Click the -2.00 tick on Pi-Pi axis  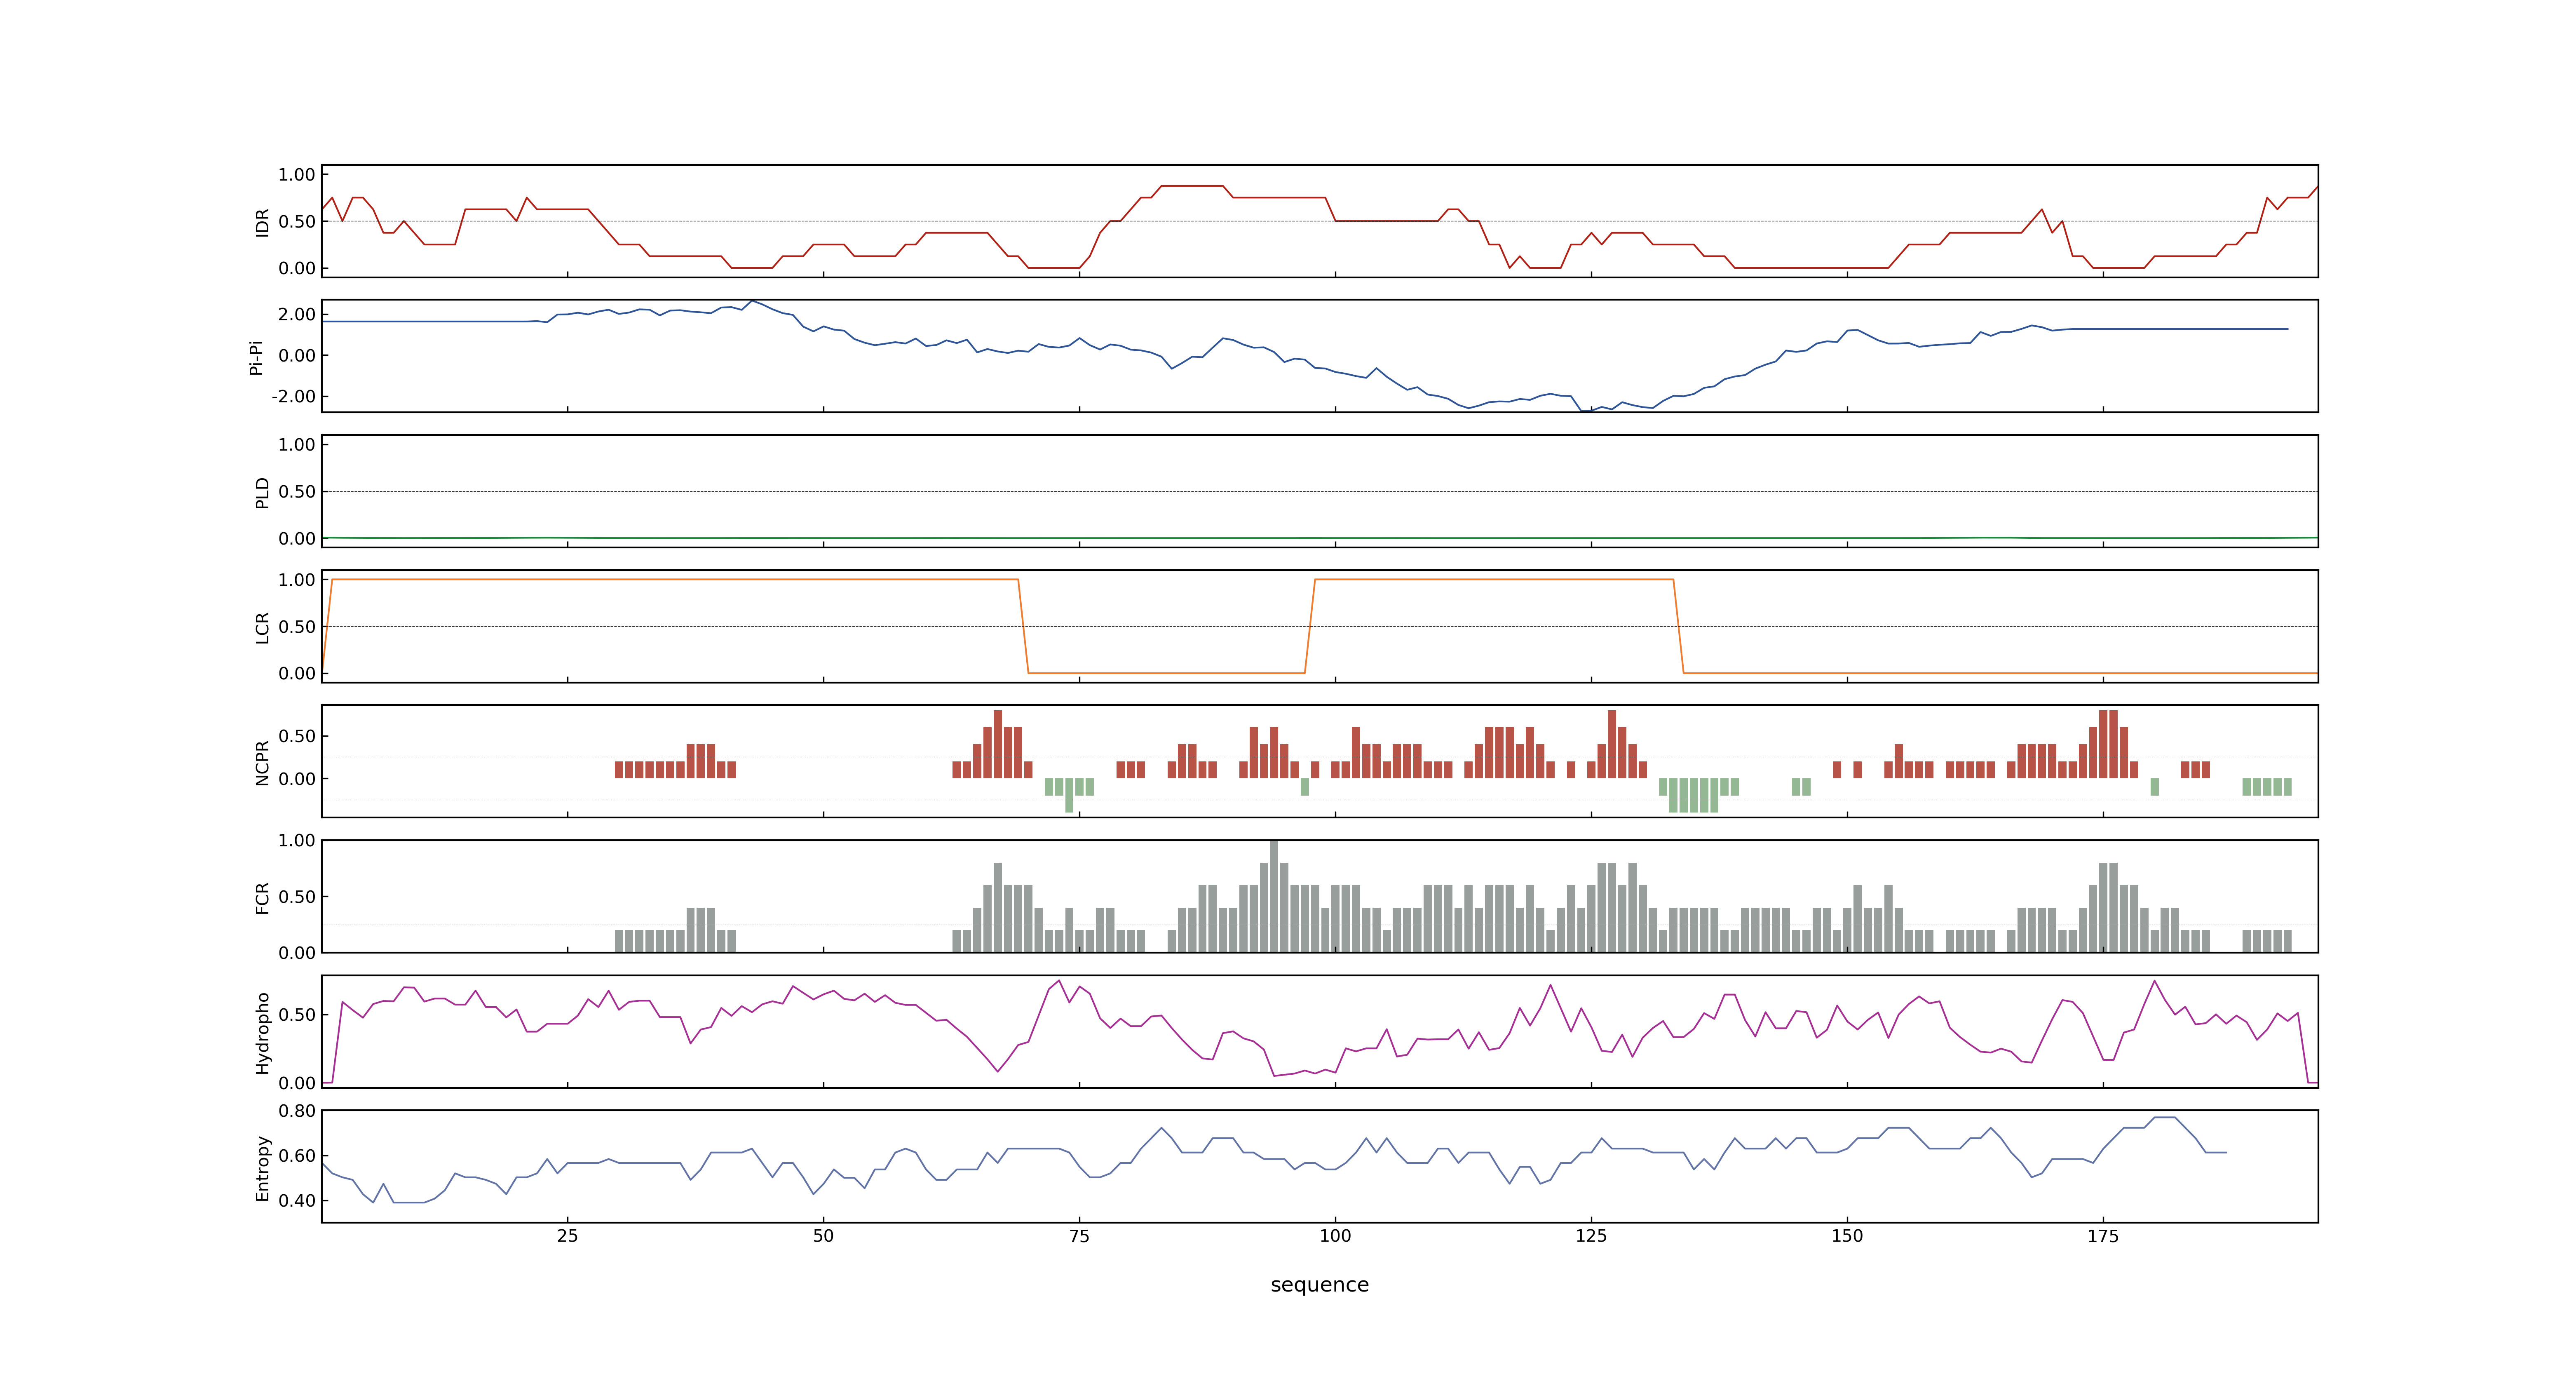point(293,396)
